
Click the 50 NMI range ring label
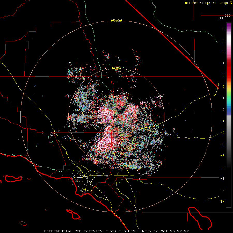[x=116, y=68]
